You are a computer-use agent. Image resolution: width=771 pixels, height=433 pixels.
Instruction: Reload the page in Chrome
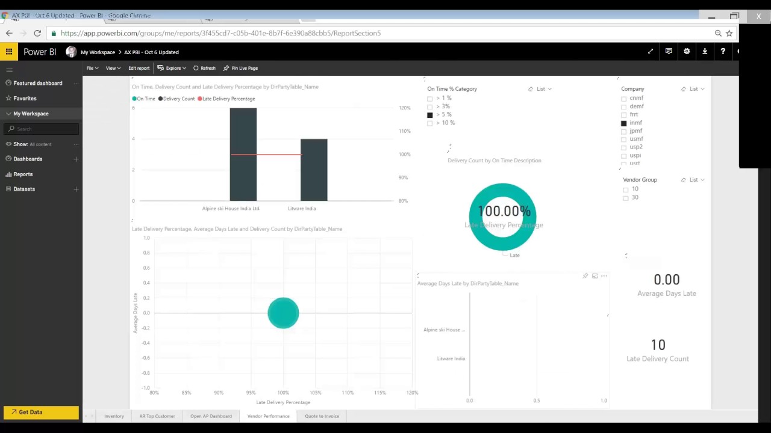pyautogui.click(x=37, y=33)
